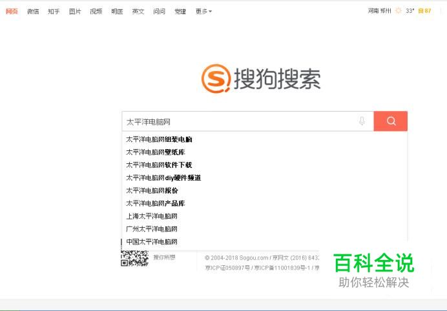The width and height of the screenshot is (447, 311).
Task: Switch to the 知乎 tab
Action: [x=54, y=12]
